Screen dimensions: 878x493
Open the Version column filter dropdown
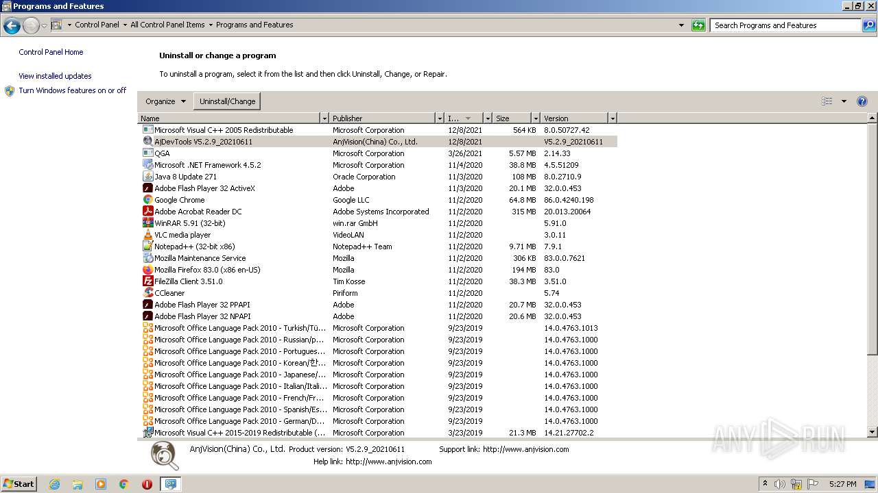click(x=613, y=118)
